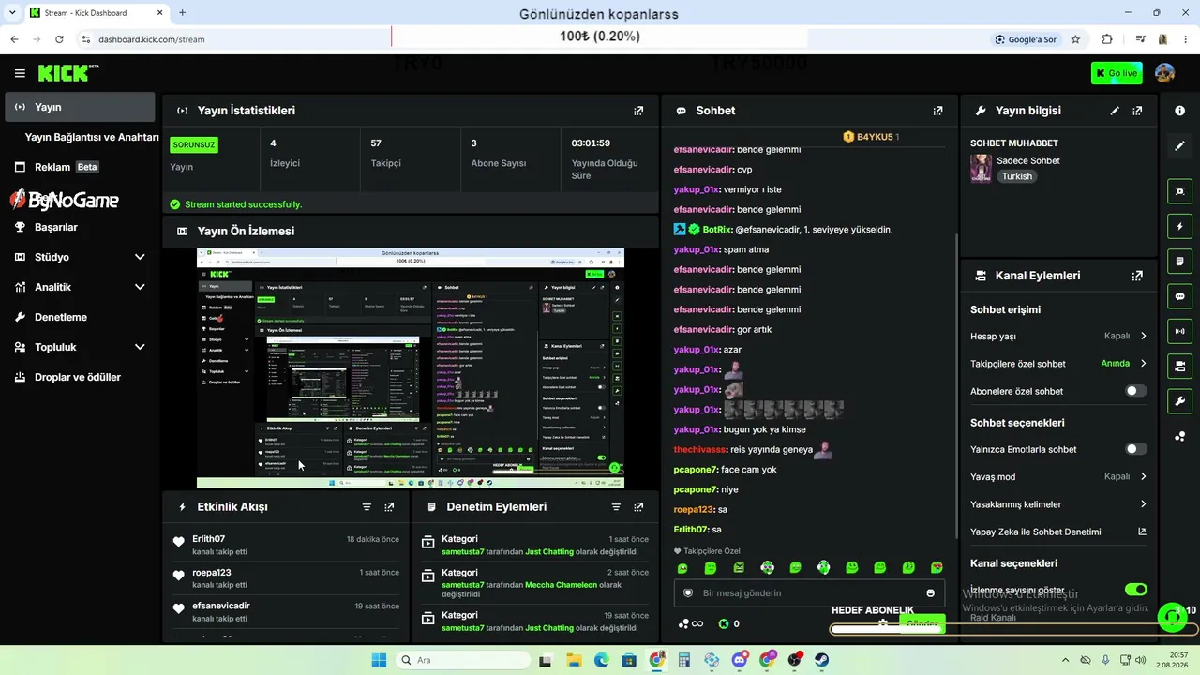Insert the first green emote in the quick emote row
This screenshot has height=675, width=1200.
(682, 568)
